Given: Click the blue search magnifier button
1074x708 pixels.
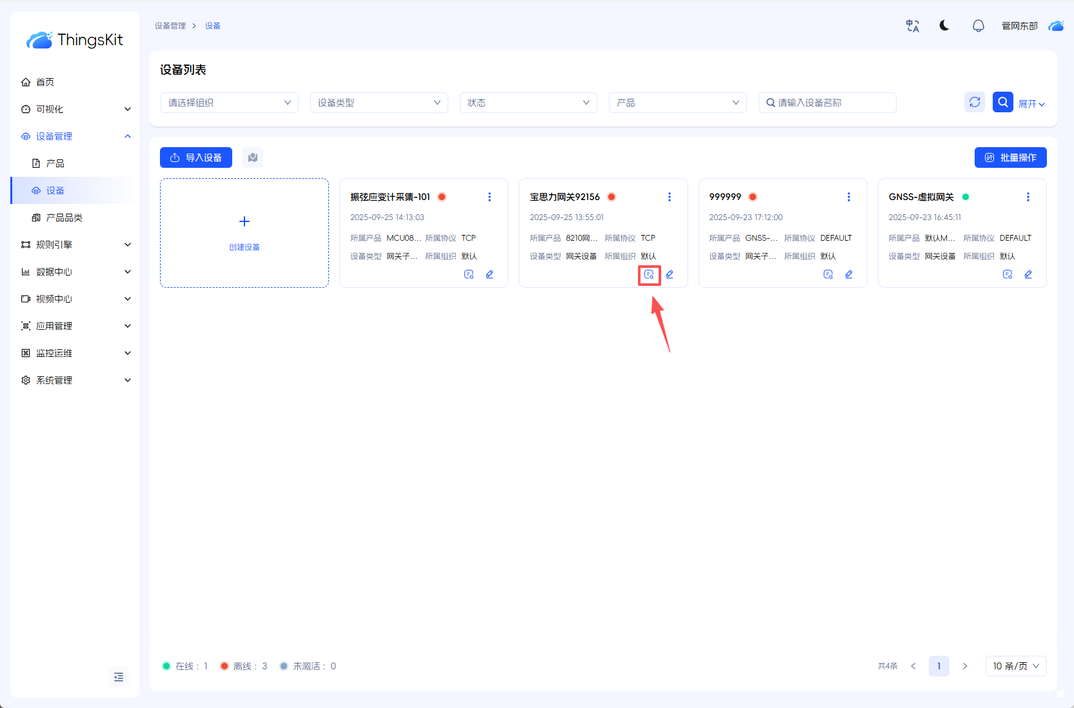Looking at the screenshot, I should (1002, 102).
